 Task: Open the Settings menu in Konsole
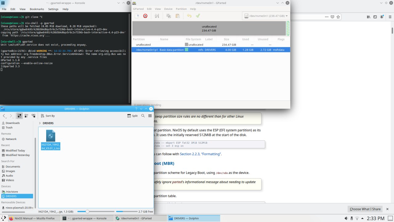tap(53, 9)
